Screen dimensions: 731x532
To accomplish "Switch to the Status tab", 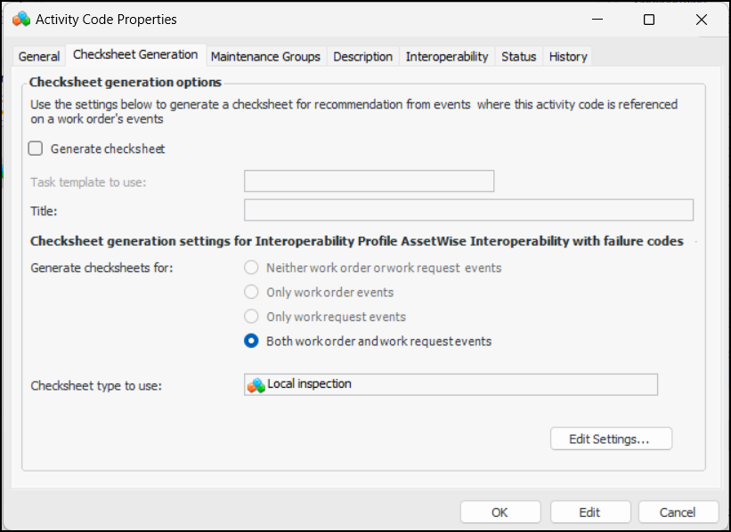I will click(518, 57).
